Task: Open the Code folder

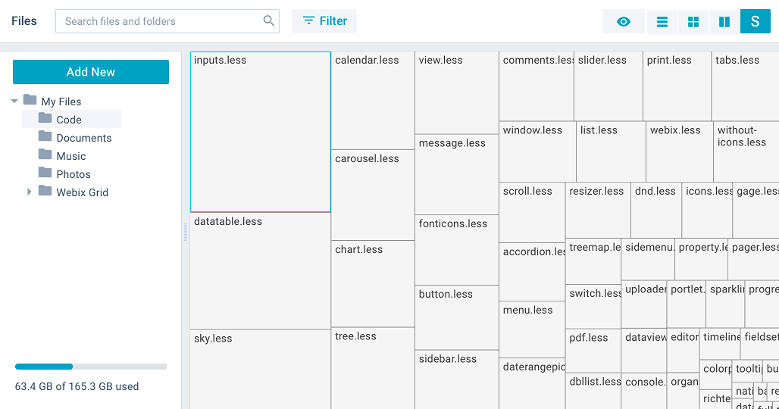Action: tap(69, 120)
